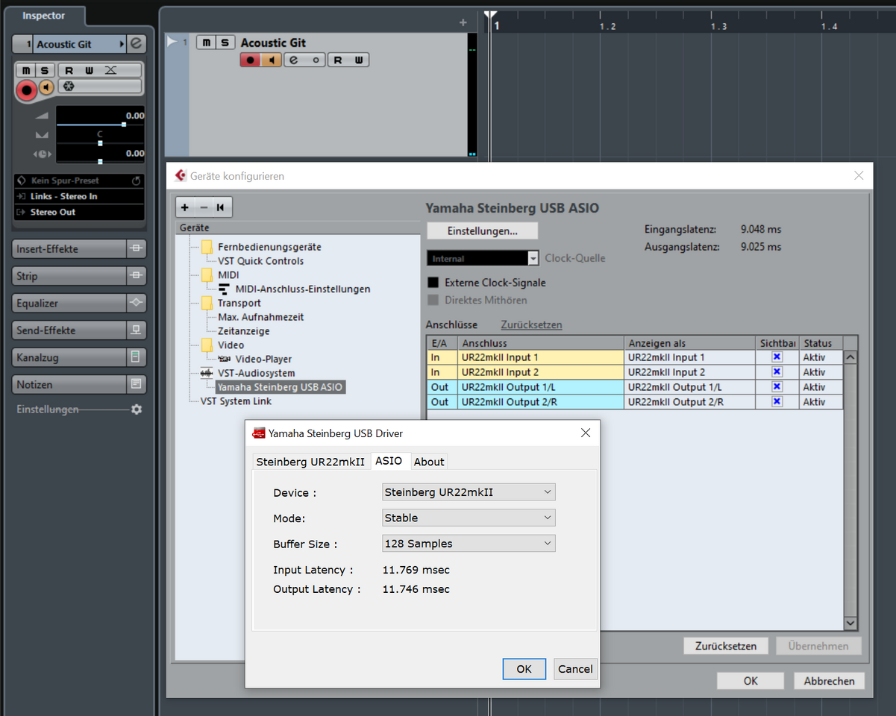The image size is (896, 716).
Task: Switch to the About tab
Action: [x=429, y=462]
